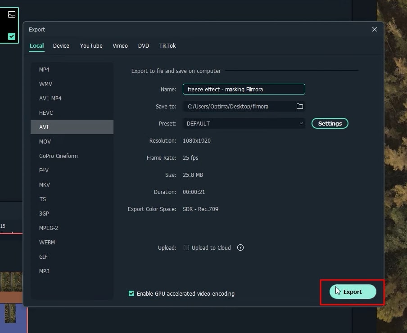Click the 25 fps frame rate value
407x333 pixels.
click(x=190, y=157)
